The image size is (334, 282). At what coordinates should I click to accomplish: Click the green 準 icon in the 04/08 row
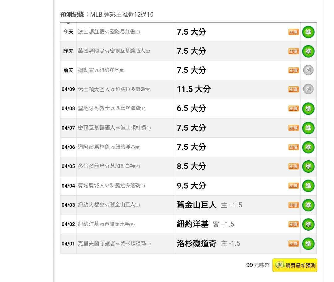click(x=308, y=109)
